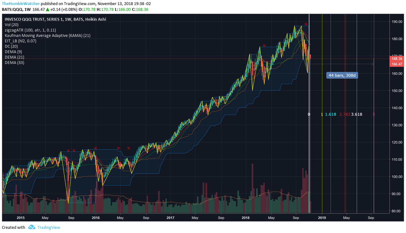This screenshot has width=406, height=233.
Task: Click the close price value C:168.36
Action: pos(141,9)
